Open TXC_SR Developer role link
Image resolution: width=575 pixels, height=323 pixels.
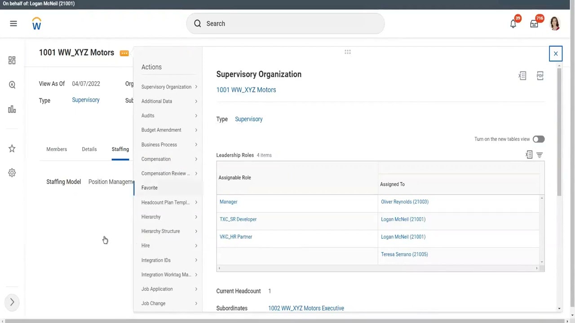click(238, 219)
